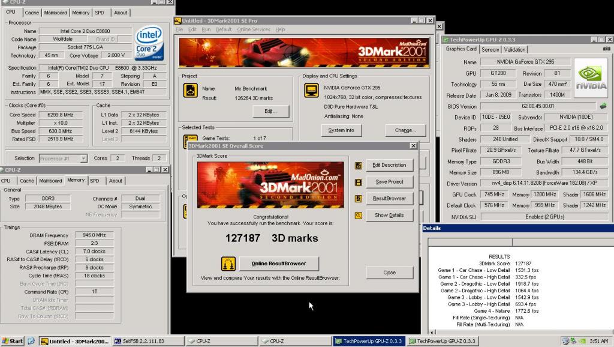
Task: Switch to Memory tab in top CPU-Z
Action: point(81,13)
